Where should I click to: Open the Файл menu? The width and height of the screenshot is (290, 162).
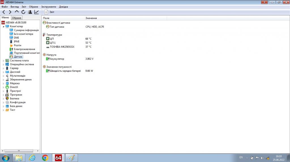pos(5,7)
